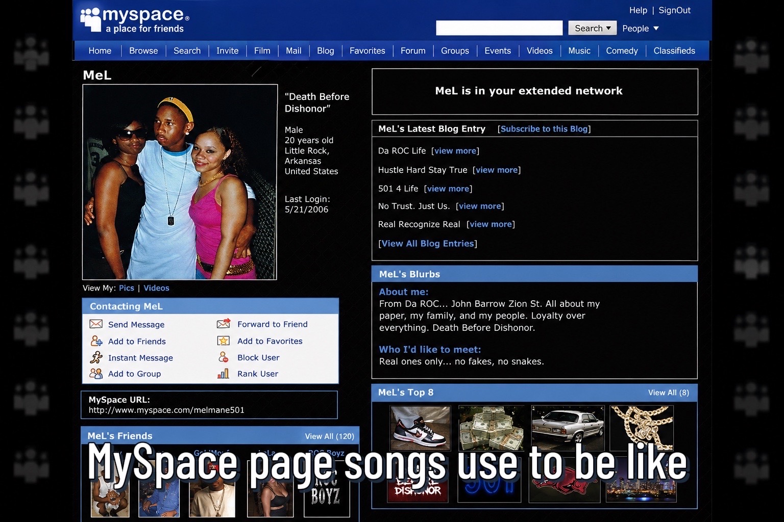This screenshot has height=522, width=784.
Task: Click the Forward to Friend icon
Action: (x=224, y=324)
